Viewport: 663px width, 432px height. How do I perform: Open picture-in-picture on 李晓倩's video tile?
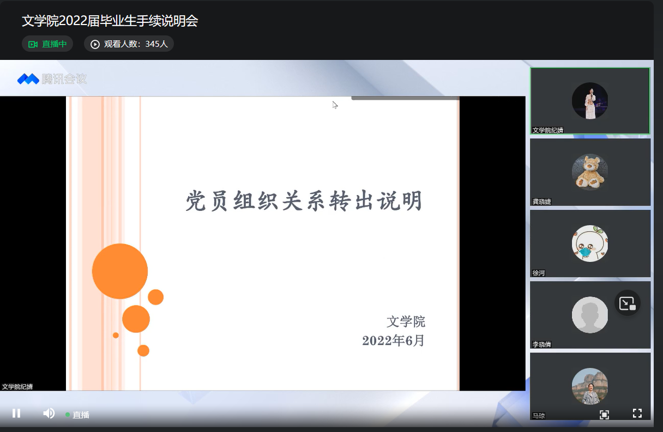tap(628, 303)
